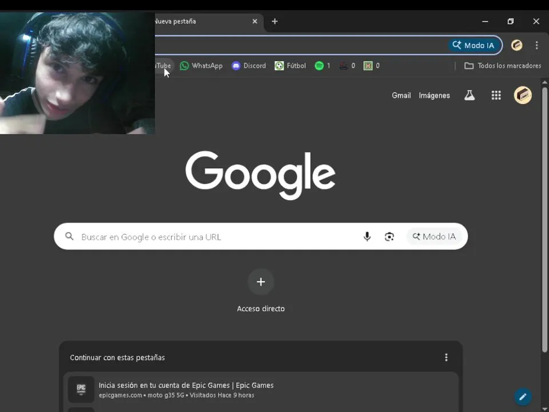Add a shortcut with Acceso directo plus
The width and height of the screenshot is (549, 412).
pos(261,282)
